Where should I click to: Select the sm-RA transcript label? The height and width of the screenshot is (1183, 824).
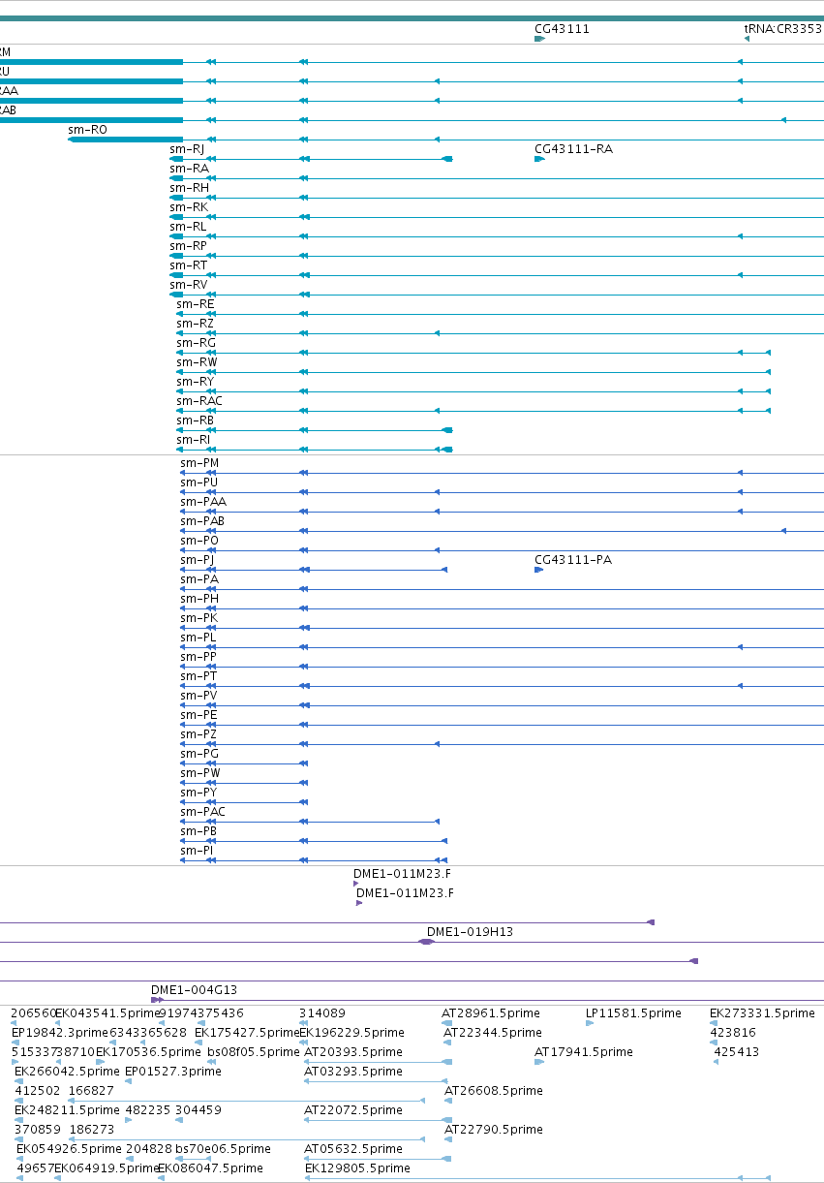[188, 169]
